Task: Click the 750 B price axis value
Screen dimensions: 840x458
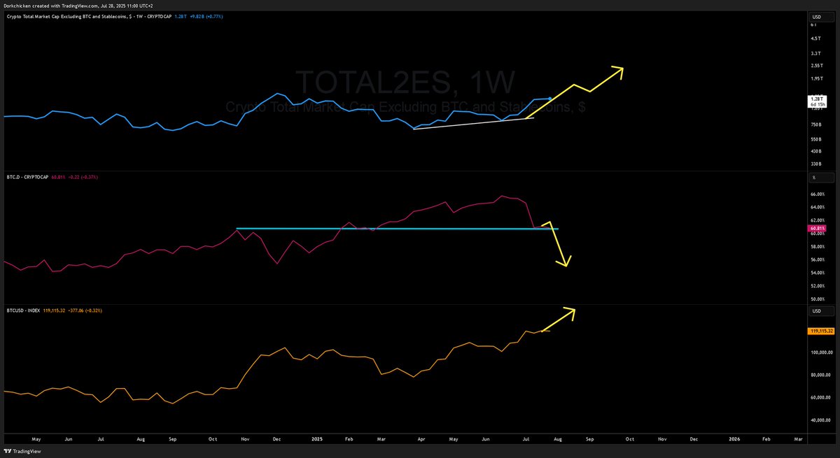Action: coord(816,124)
